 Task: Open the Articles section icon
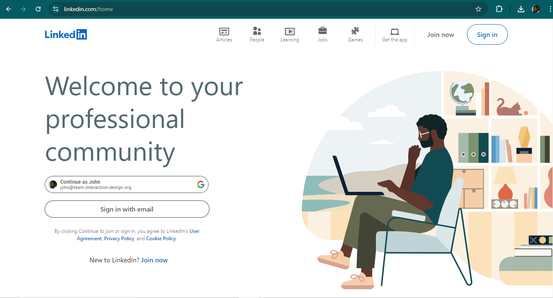[224, 31]
